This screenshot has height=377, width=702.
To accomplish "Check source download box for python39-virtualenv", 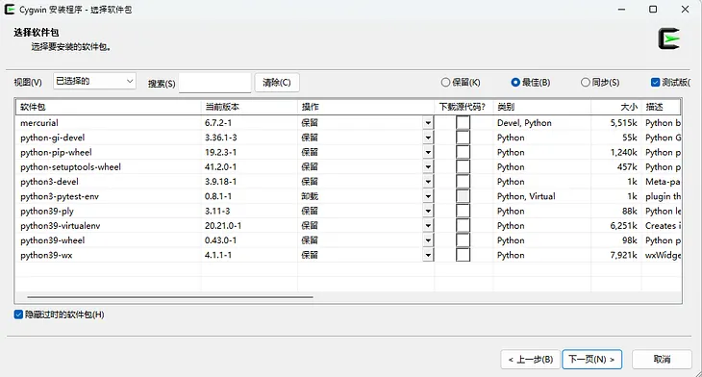I will pyautogui.click(x=463, y=226).
